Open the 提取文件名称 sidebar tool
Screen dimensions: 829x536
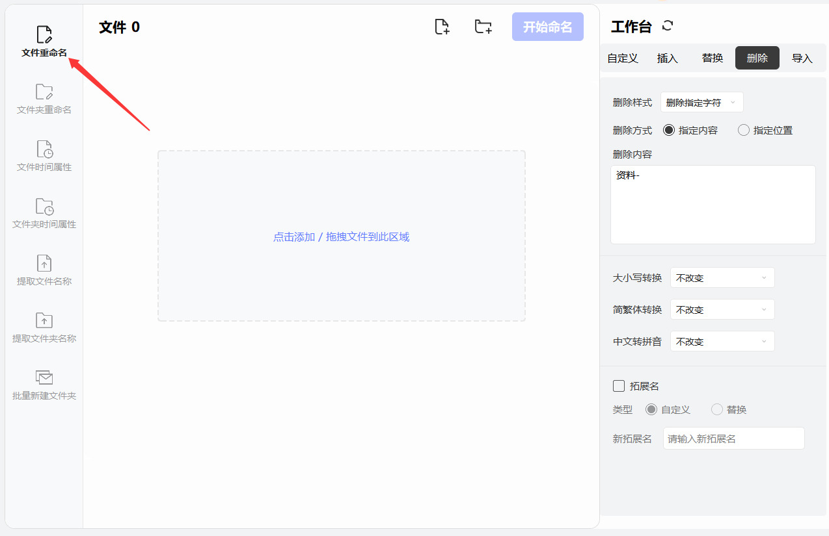pyautogui.click(x=44, y=271)
